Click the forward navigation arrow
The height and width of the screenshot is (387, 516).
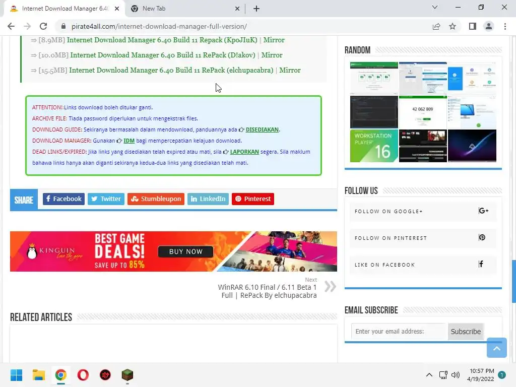coord(27,26)
